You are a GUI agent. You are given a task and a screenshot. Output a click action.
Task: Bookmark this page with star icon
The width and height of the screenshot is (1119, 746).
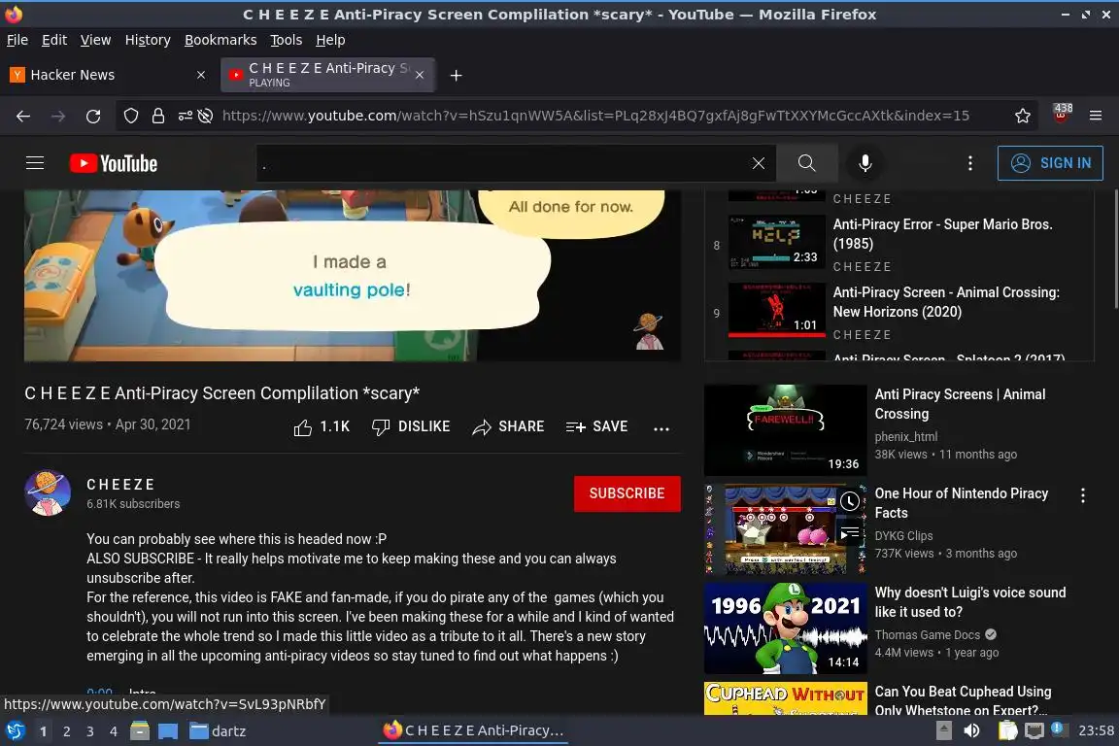pyautogui.click(x=1022, y=116)
